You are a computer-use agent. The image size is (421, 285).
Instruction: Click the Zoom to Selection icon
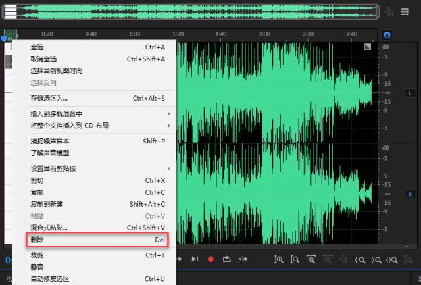click(392, 260)
